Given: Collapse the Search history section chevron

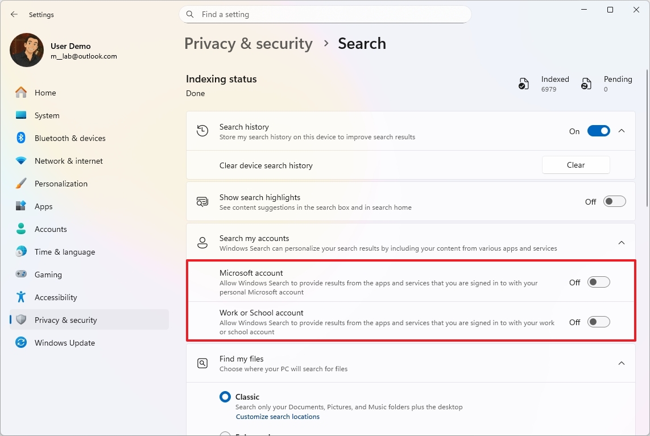Looking at the screenshot, I should pyautogui.click(x=622, y=131).
